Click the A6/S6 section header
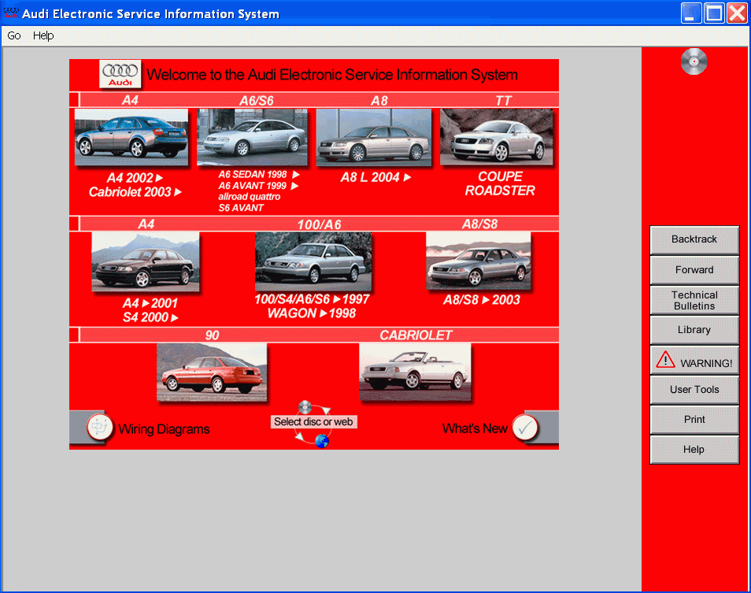 257,100
